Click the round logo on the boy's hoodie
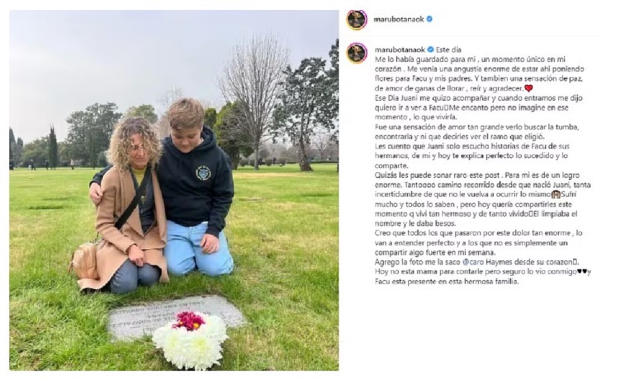Image resolution: width=625 pixels, height=379 pixels. 203,173
